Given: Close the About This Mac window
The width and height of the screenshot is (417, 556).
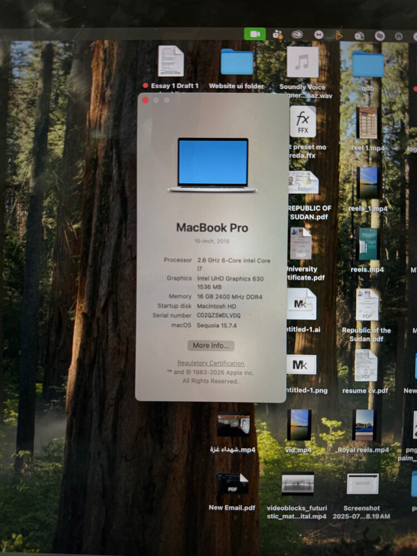Looking at the screenshot, I should tap(145, 100).
